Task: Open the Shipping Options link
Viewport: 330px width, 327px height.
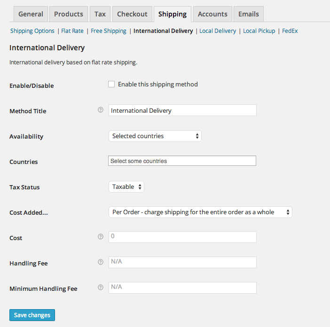Action: coord(32,31)
